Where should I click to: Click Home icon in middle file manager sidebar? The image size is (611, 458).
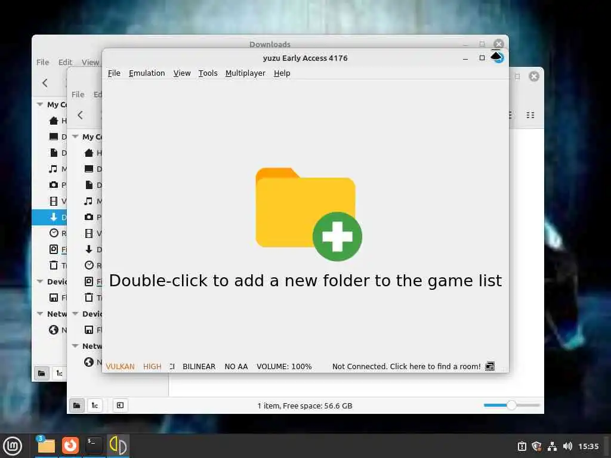point(89,153)
